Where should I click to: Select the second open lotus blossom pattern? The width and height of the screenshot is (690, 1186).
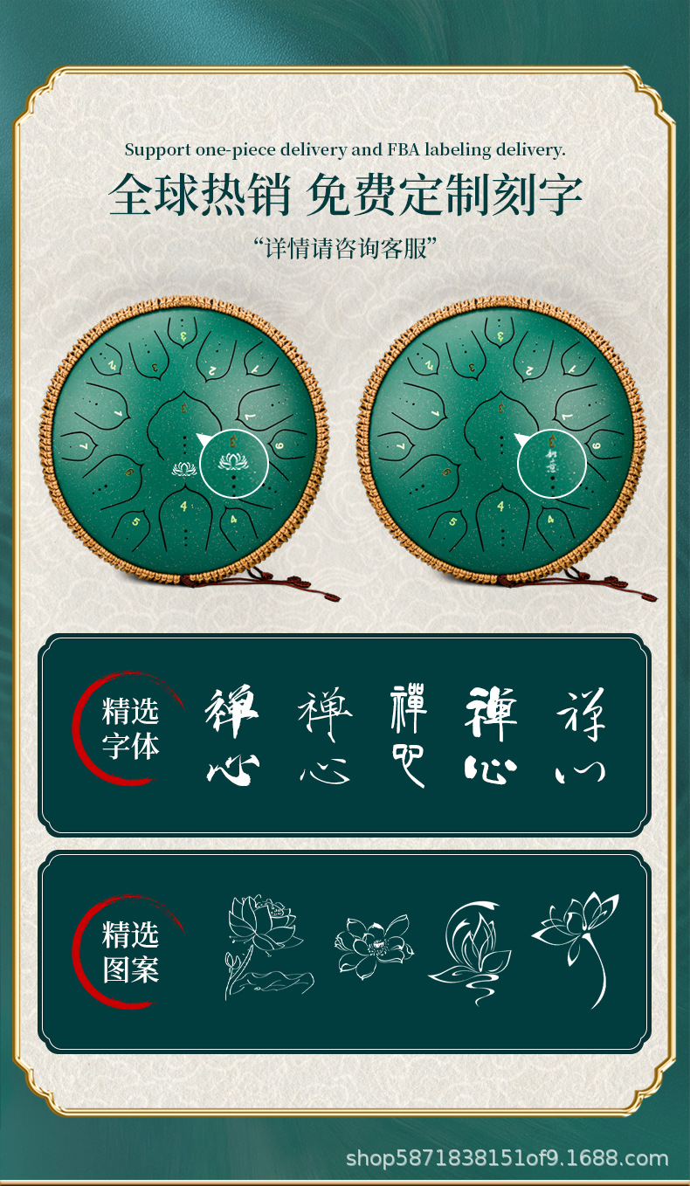coord(374,946)
